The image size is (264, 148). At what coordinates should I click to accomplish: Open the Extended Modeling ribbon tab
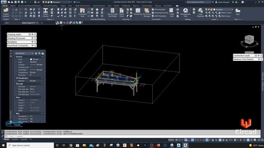50,6
